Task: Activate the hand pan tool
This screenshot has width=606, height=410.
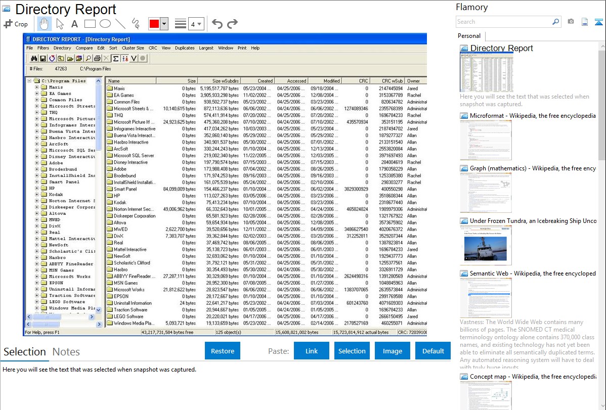Action: coord(44,24)
